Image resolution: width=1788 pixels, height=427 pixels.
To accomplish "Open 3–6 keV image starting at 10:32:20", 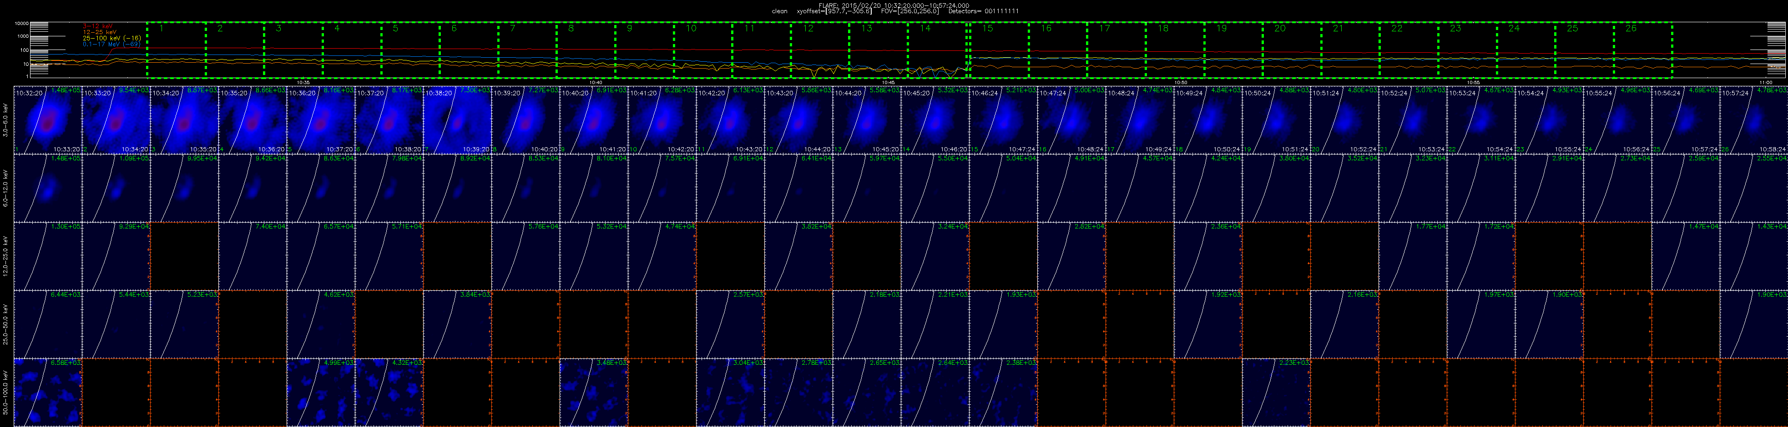I will 49,120.
